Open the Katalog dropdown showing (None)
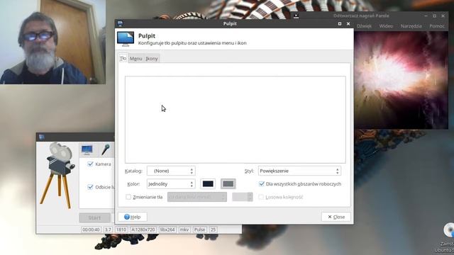454x255 pixels. pyautogui.click(x=171, y=171)
